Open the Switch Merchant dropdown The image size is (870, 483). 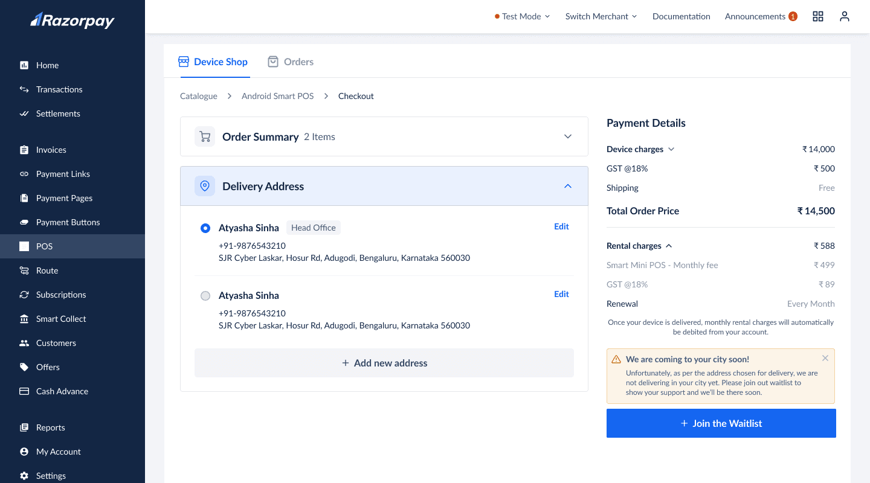(x=601, y=16)
